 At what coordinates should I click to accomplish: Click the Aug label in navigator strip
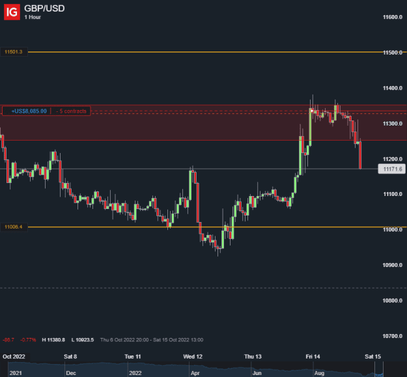click(319, 373)
